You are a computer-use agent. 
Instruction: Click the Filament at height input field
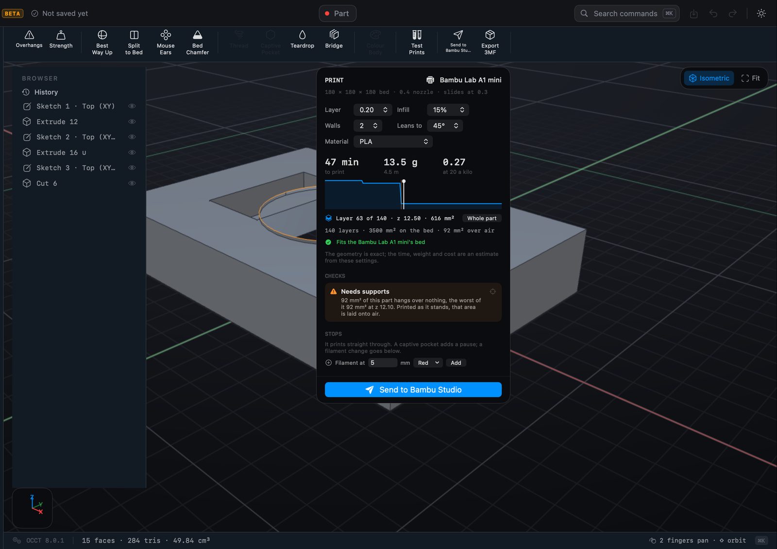[x=383, y=363]
